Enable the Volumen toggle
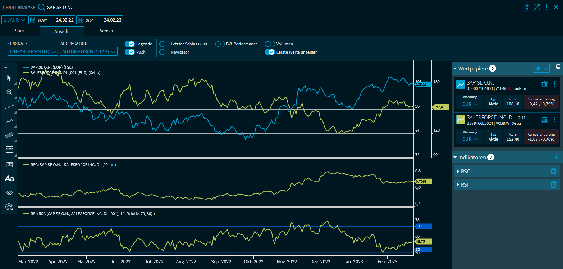 point(270,44)
